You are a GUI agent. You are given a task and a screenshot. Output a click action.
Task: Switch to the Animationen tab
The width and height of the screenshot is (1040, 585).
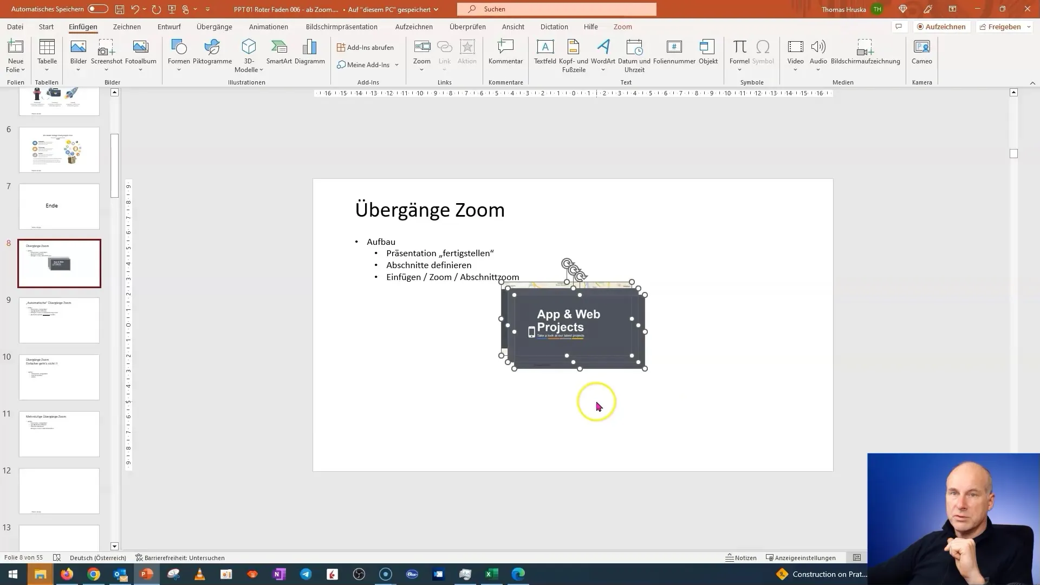pyautogui.click(x=269, y=27)
